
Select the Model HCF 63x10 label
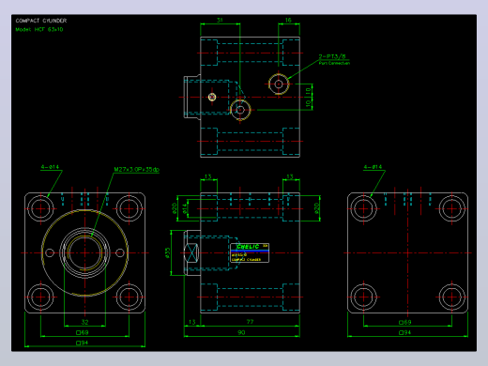point(39,29)
